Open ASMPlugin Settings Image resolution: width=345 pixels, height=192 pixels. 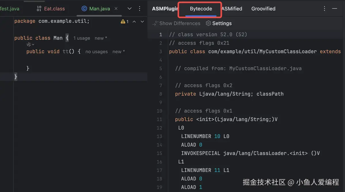tap(219, 23)
